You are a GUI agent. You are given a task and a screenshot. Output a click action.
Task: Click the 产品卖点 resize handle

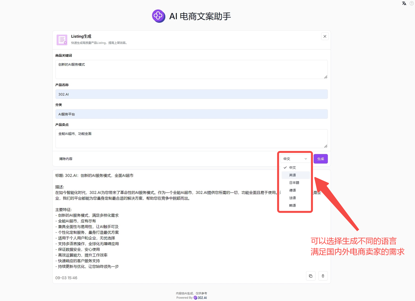pyautogui.click(x=326, y=146)
